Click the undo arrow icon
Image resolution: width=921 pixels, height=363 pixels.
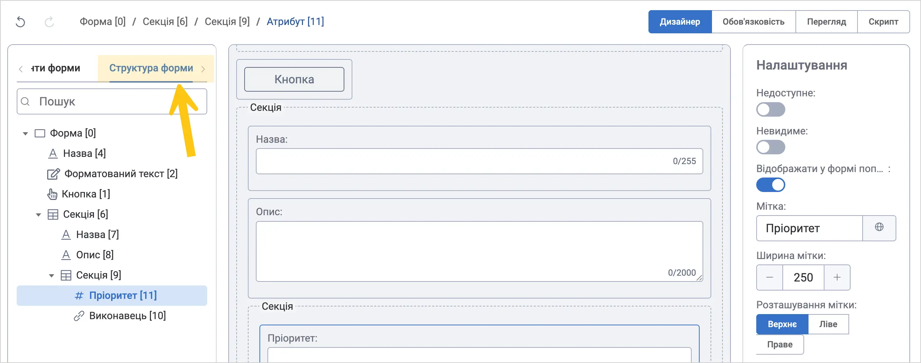[x=21, y=22]
